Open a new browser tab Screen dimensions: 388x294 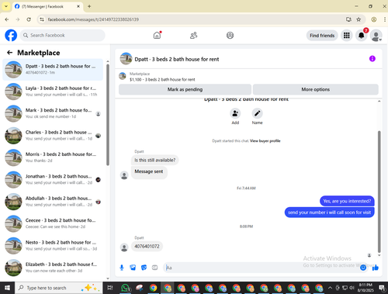click(89, 6)
